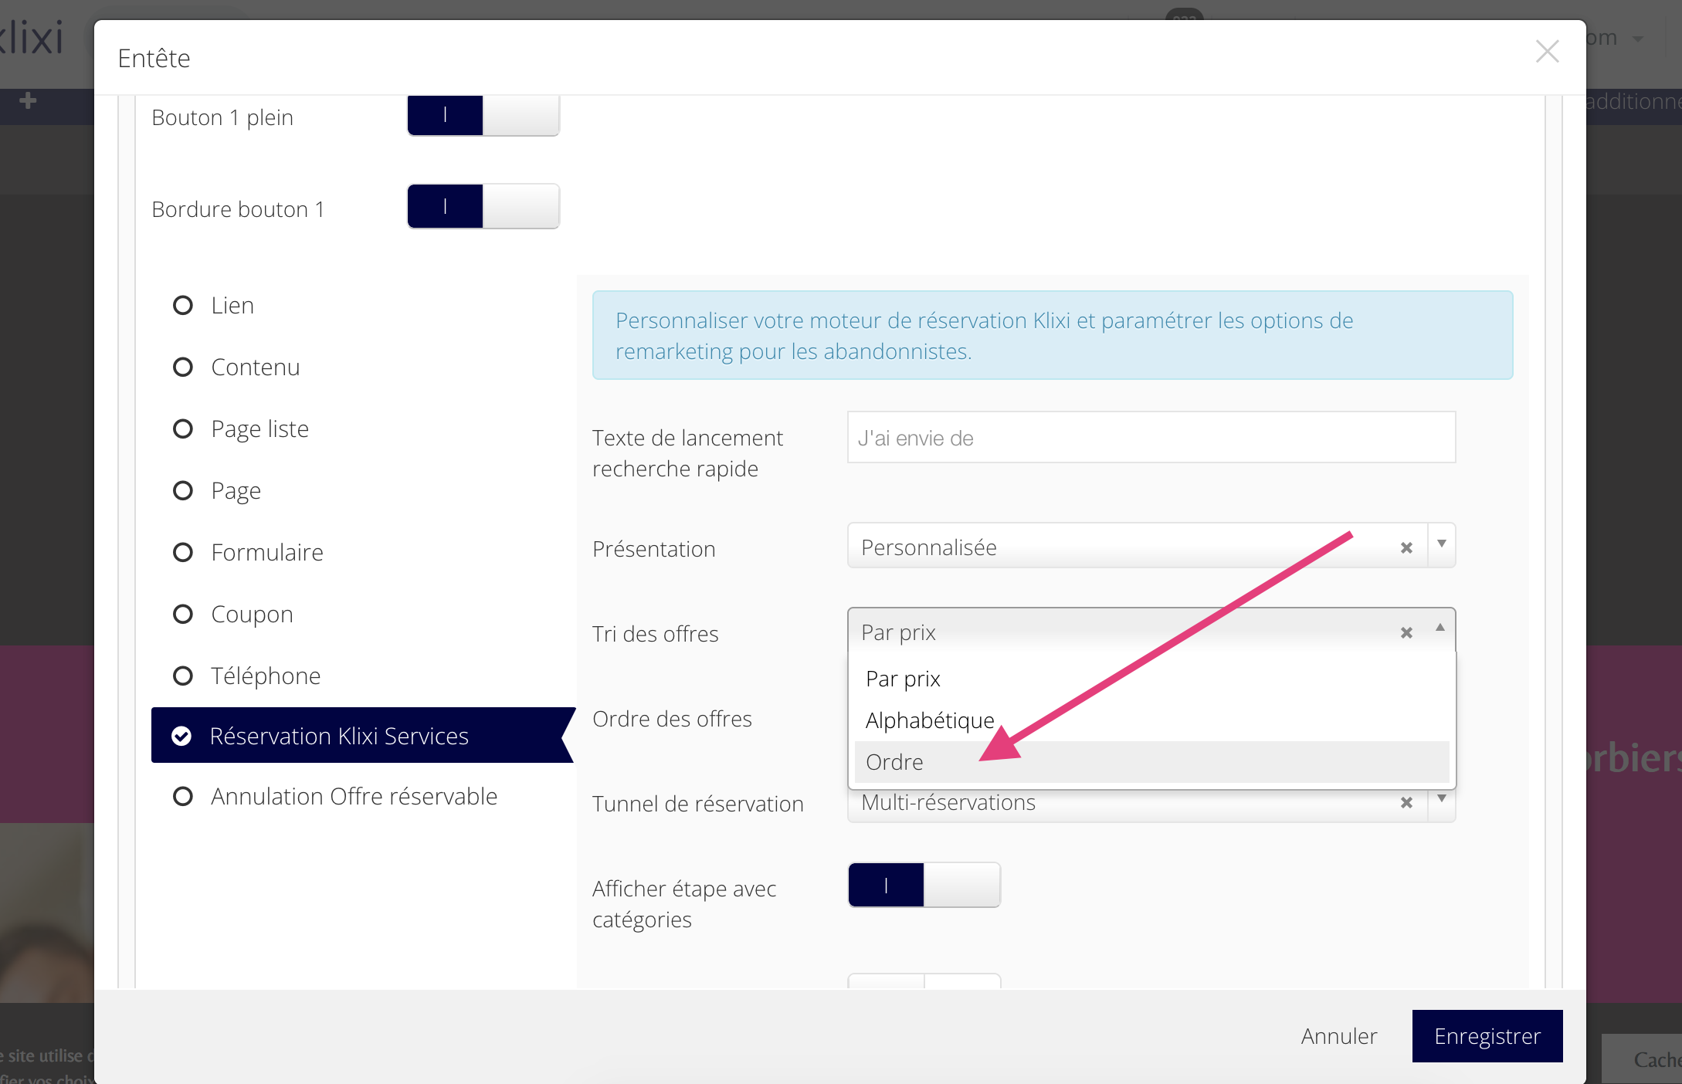Disable Afficher étape avec catégories switch
The height and width of the screenshot is (1084, 1682).
(x=924, y=885)
